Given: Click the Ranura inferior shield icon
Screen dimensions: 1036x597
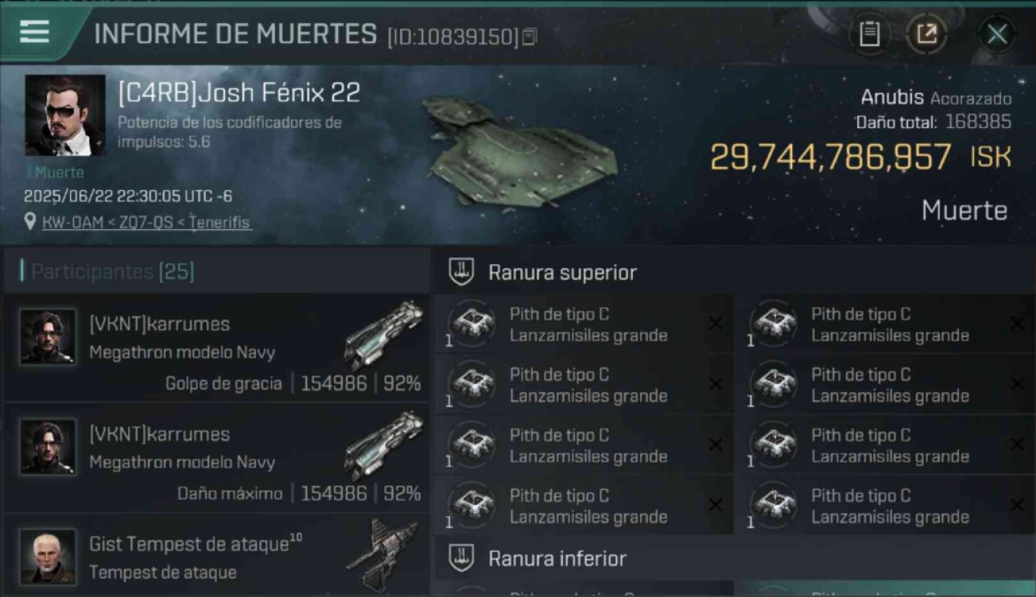Looking at the screenshot, I should click(461, 558).
